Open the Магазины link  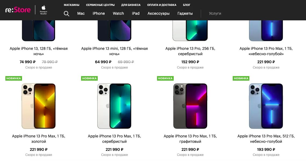[x=72, y=5]
